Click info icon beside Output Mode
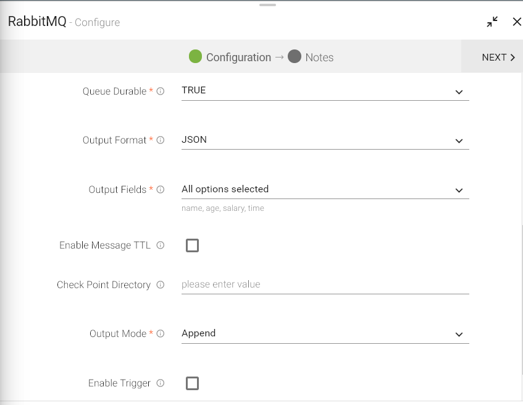 tap(161, 334)
